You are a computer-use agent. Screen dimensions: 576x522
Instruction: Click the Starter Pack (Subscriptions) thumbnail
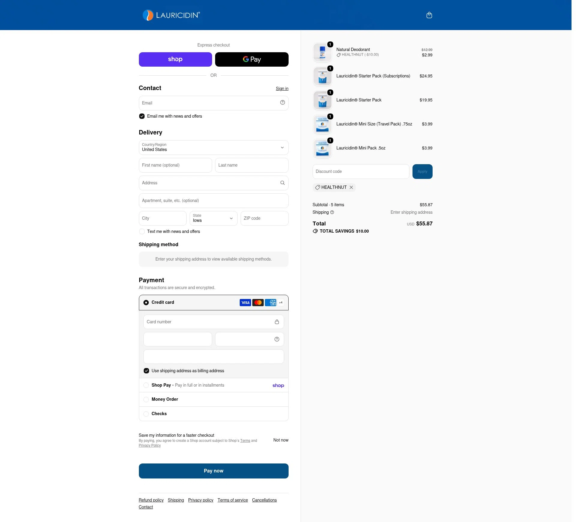coord(322,76)
